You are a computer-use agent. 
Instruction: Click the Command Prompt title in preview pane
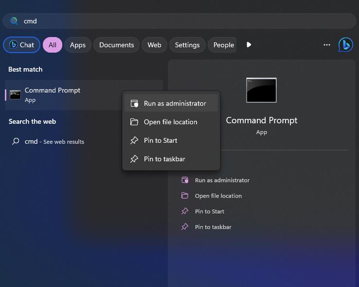click(x=261, y=120)
